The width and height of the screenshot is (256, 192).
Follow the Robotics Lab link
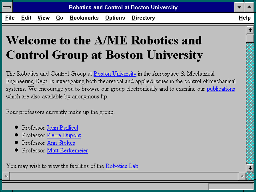pyautogui.click(x=122, y=166)
